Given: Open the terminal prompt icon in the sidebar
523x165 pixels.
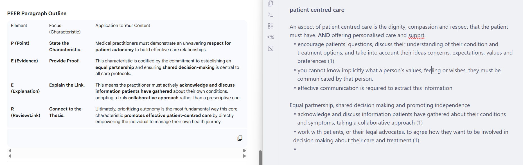Looking at the screenshot, I should tap(270, 15).
